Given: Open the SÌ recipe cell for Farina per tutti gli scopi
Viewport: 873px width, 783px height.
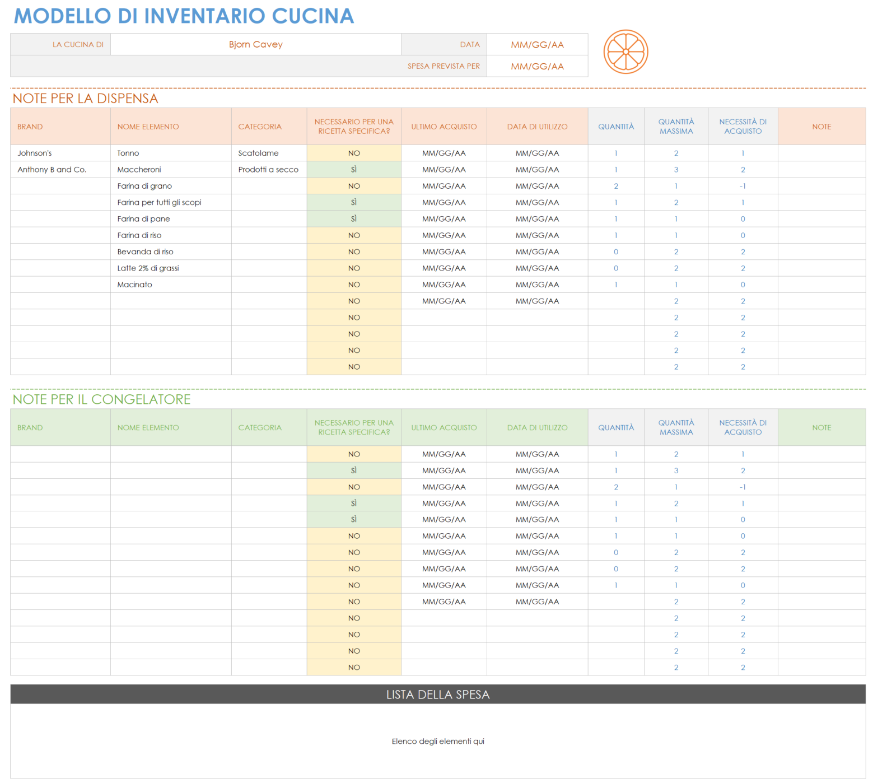Looking at the screenshot, I should pyautogui.click(x=354, y=202).
